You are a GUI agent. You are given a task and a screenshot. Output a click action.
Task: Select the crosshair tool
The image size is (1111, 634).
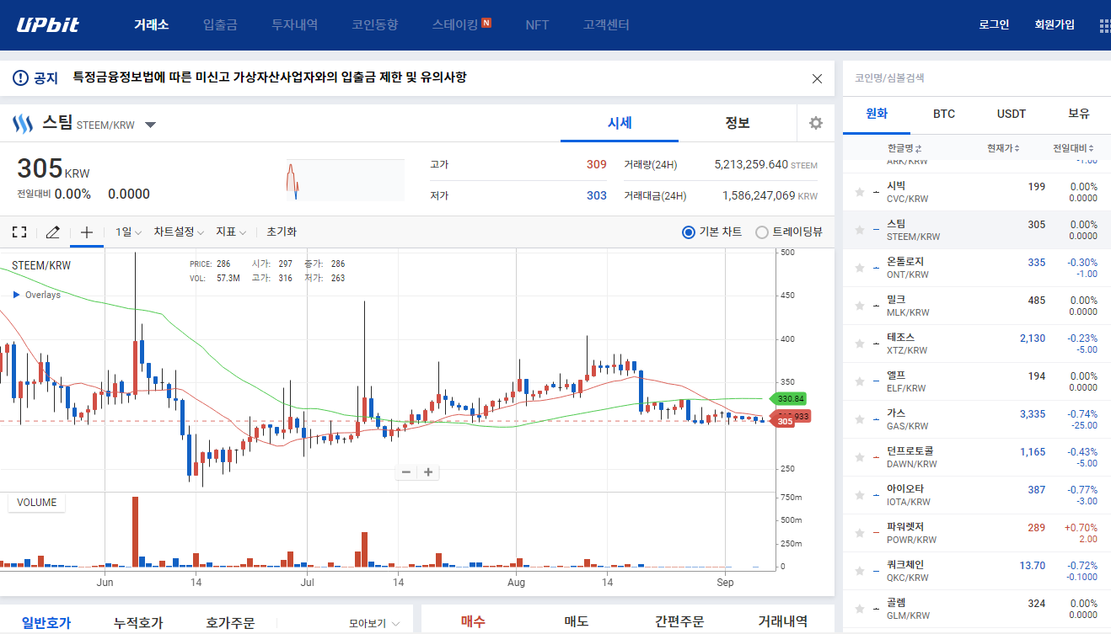coord(86,232)
